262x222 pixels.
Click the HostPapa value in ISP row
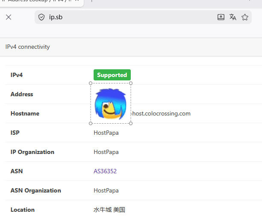(x=106, y=133)
